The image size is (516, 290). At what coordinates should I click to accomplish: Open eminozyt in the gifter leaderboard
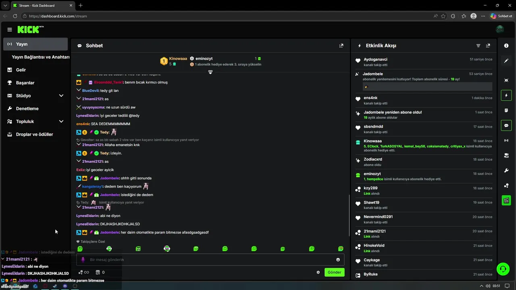click(x=204, y=58)
